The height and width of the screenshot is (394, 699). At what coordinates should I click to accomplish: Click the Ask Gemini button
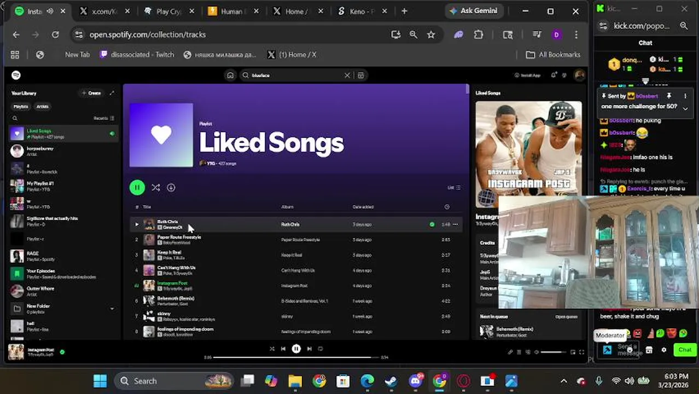coord(473,11)
